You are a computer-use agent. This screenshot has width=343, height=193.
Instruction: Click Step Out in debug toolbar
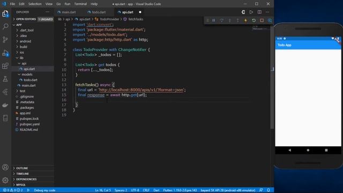click(x=237, y=20)
